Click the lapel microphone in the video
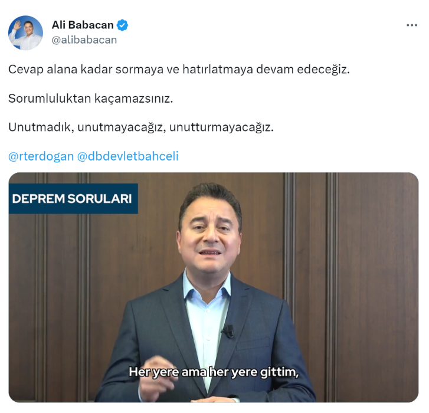The width and height of the screenshot is (429, 413). tap(228, 330)
